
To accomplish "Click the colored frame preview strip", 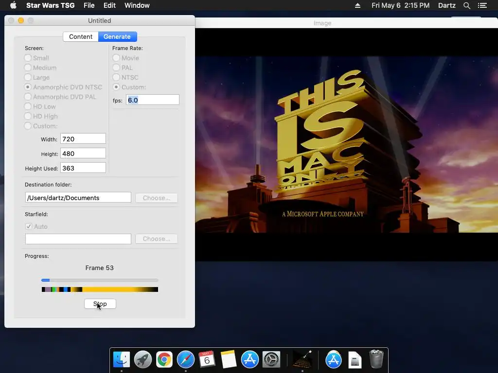I will tap(100, 289).
